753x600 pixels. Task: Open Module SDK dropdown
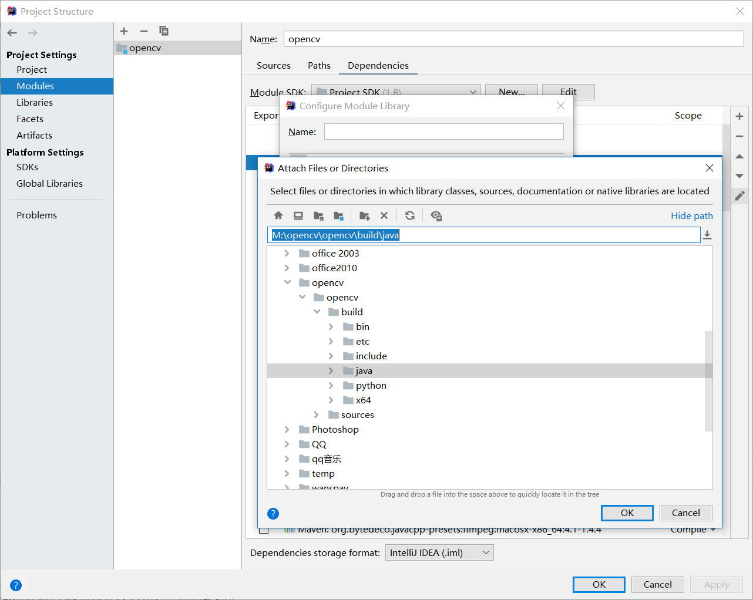396,90
